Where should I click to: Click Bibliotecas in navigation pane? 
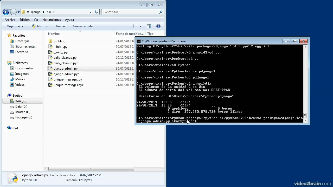pyautogui.click(x=20, y=63)
